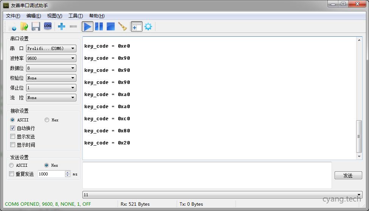Click the blue plus icon

click(x=62, y=26)
